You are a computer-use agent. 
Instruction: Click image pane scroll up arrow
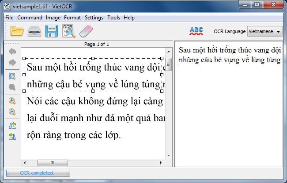(169, 52)
